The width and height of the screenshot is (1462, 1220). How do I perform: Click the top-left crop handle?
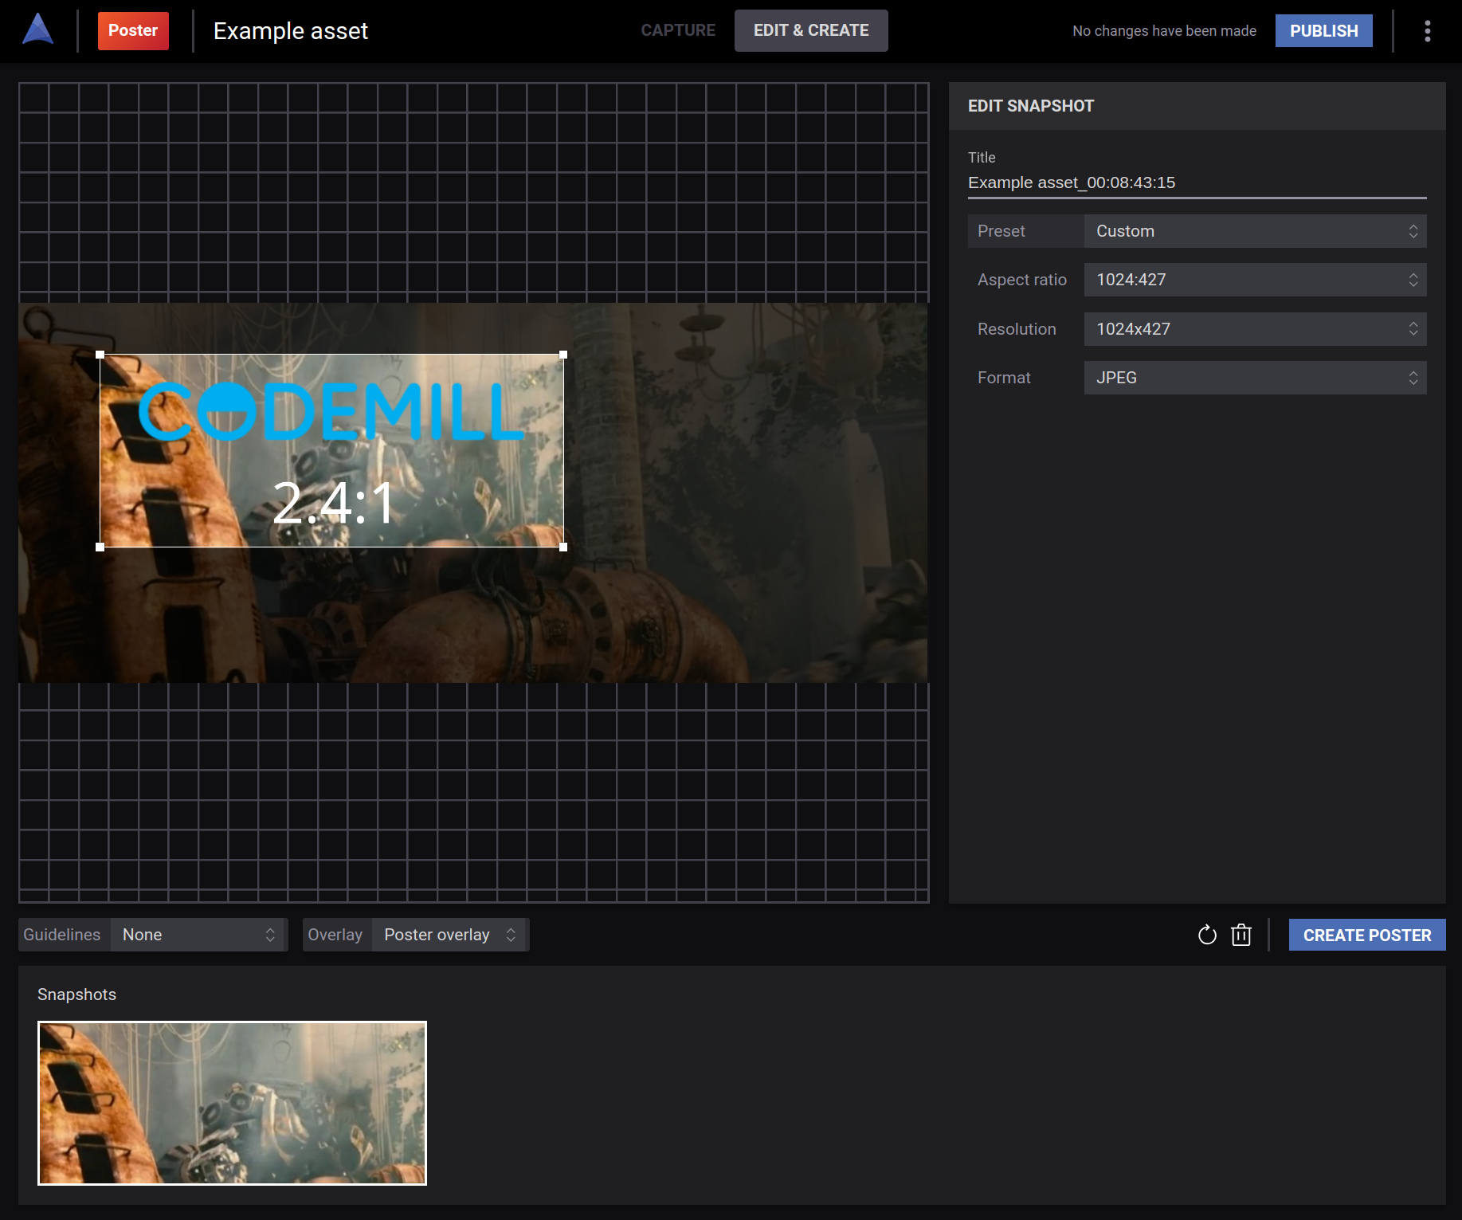point(100,355)
